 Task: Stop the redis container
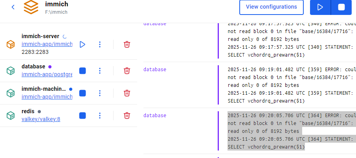83,116
